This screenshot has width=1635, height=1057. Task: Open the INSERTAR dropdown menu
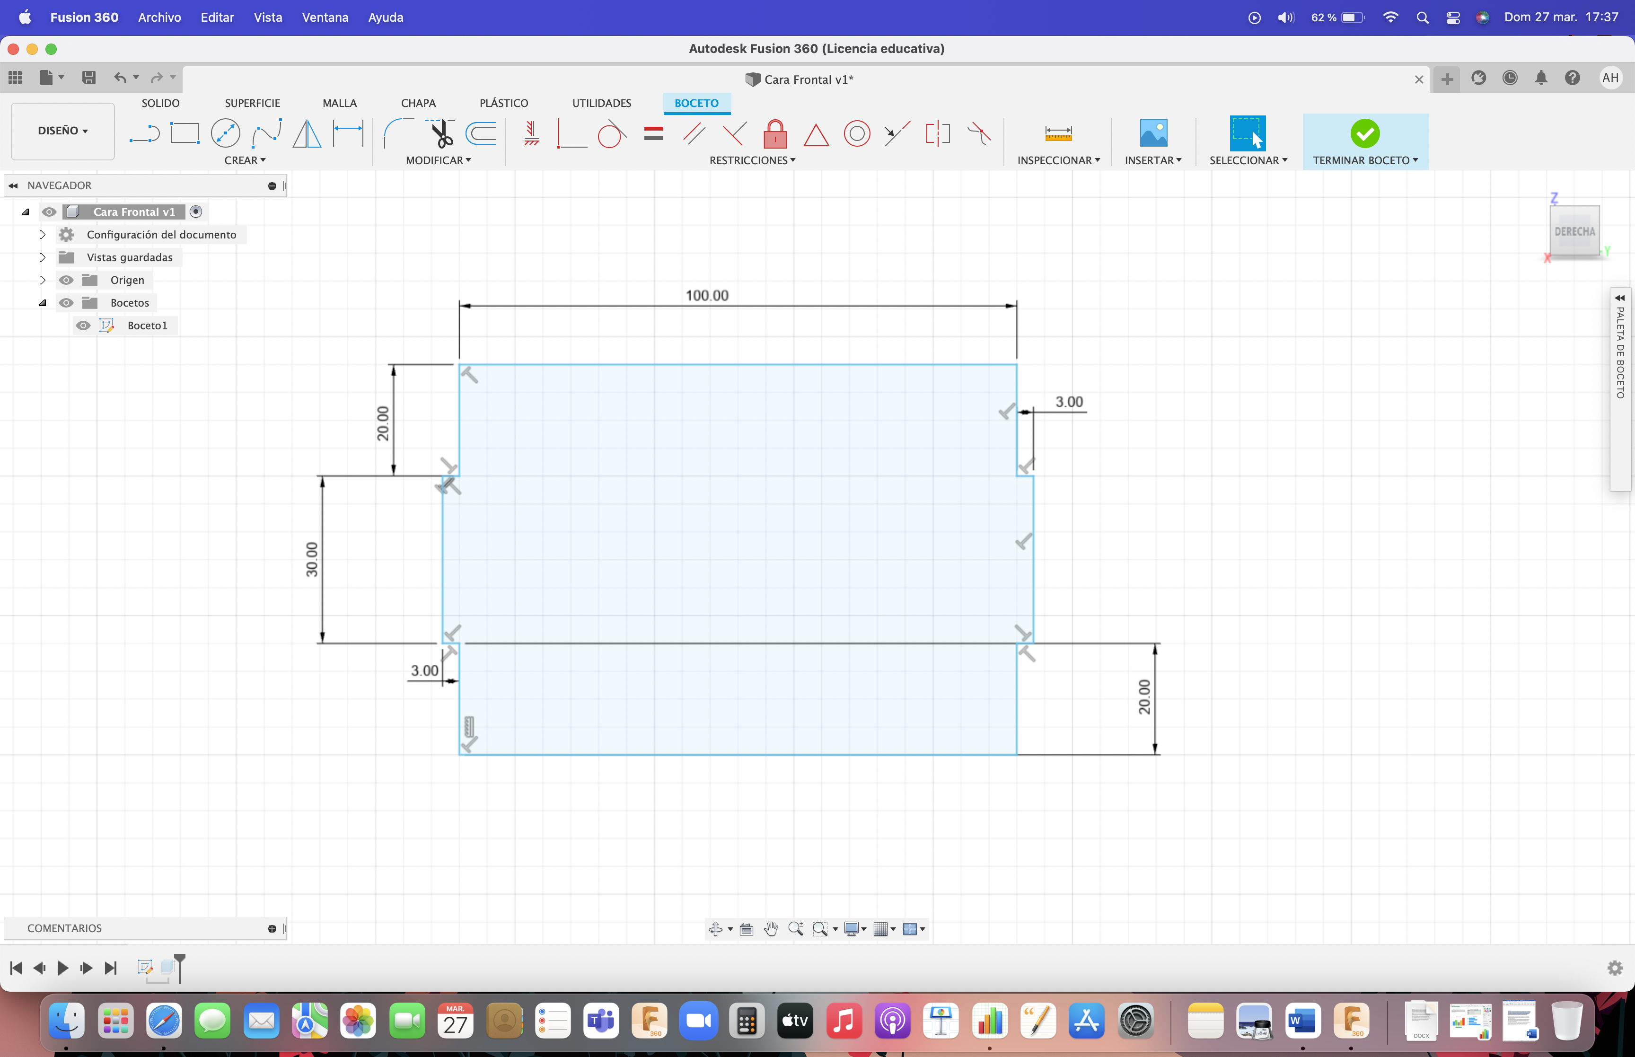(x=1153, y=160)
